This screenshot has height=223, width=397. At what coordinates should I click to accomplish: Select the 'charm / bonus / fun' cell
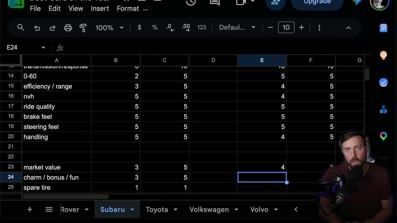(x=57, y=177)
